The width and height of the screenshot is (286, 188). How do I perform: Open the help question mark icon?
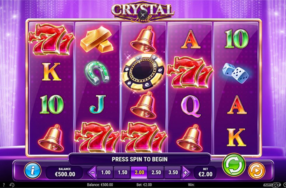(x=4, y=185)
